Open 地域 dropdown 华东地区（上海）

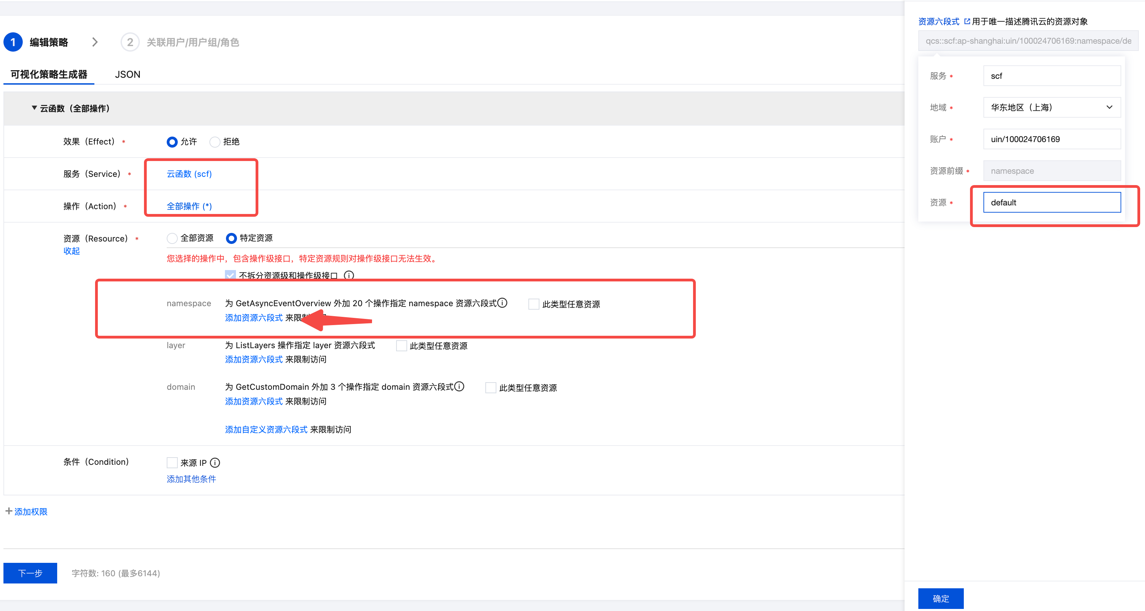[x=1051, y=107]
